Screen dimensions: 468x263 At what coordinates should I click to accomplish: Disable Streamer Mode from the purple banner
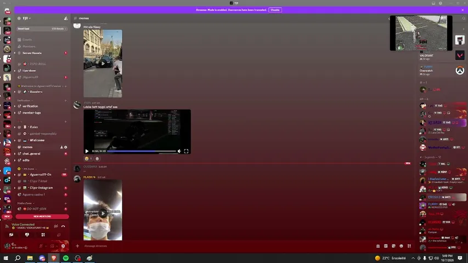[x=275, y=10]
